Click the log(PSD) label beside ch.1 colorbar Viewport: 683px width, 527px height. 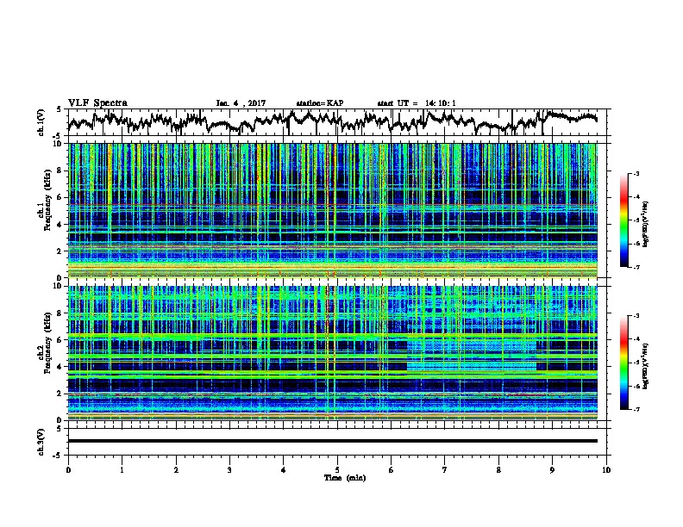click(645, 225)
